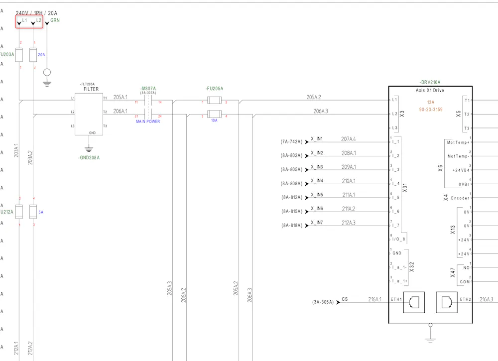Select the 5A fuse symbol of FU212A

pos(33,212)
